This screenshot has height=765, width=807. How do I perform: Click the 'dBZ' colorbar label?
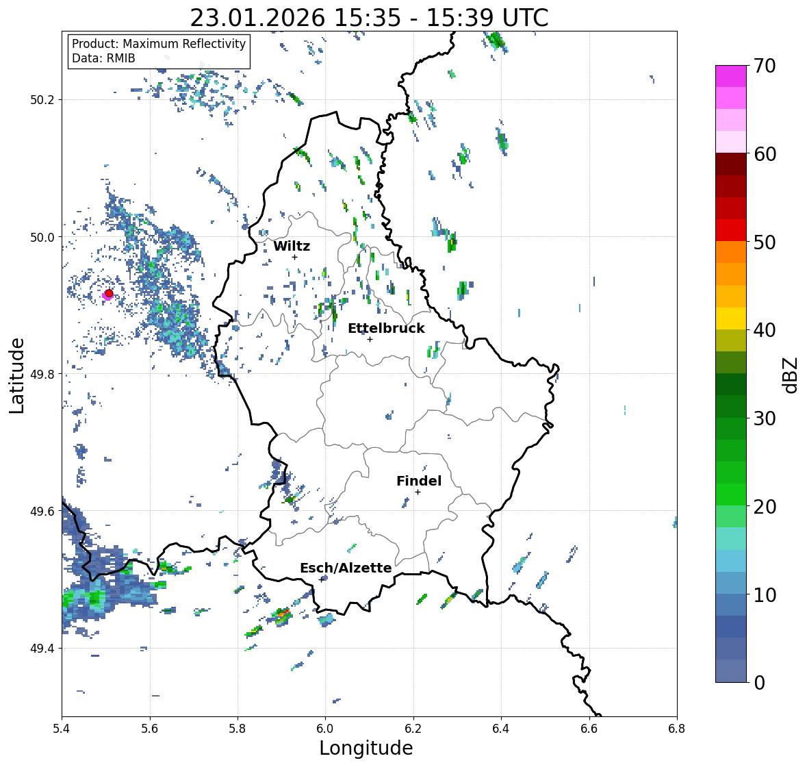click(790, 375)
